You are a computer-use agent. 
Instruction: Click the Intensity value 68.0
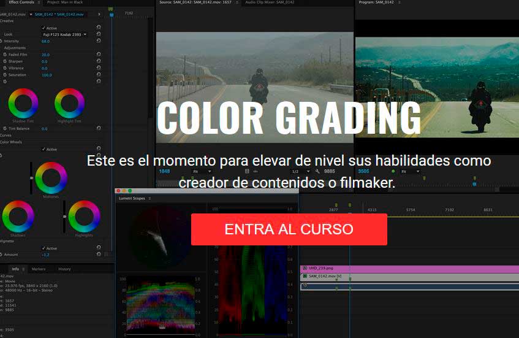point(46,42)
